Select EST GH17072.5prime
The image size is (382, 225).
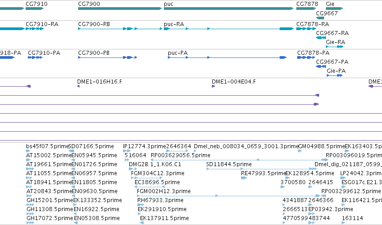coord(50,219)
